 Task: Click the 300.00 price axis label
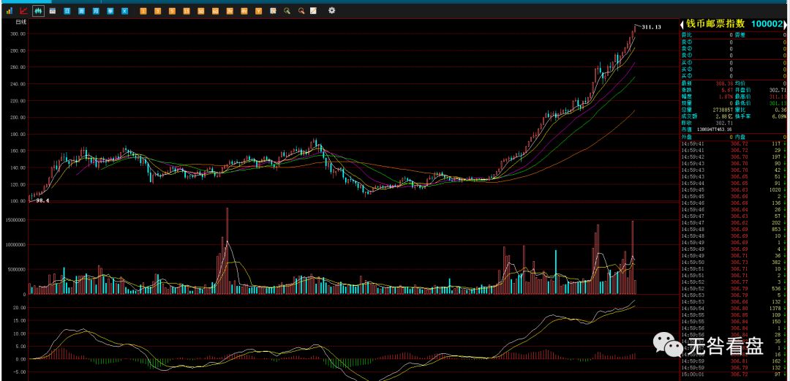[x=17, y=34]
